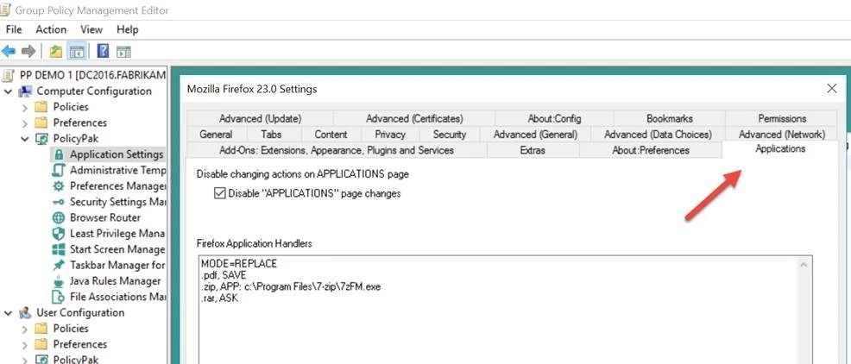Click the Up one level folder icon
The image size is (851, 364).
click(x=56, y=52)
